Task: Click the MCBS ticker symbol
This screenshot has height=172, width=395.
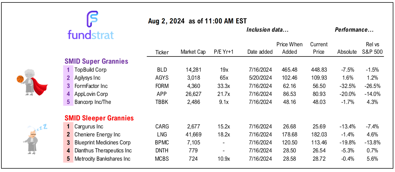Action: coord(162,159)
